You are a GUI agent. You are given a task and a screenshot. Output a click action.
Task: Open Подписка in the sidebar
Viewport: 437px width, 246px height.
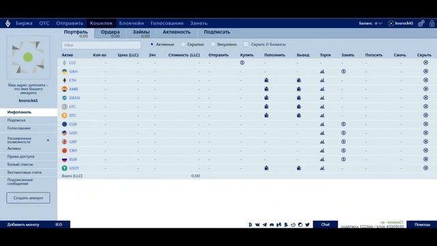coord(16,120)
